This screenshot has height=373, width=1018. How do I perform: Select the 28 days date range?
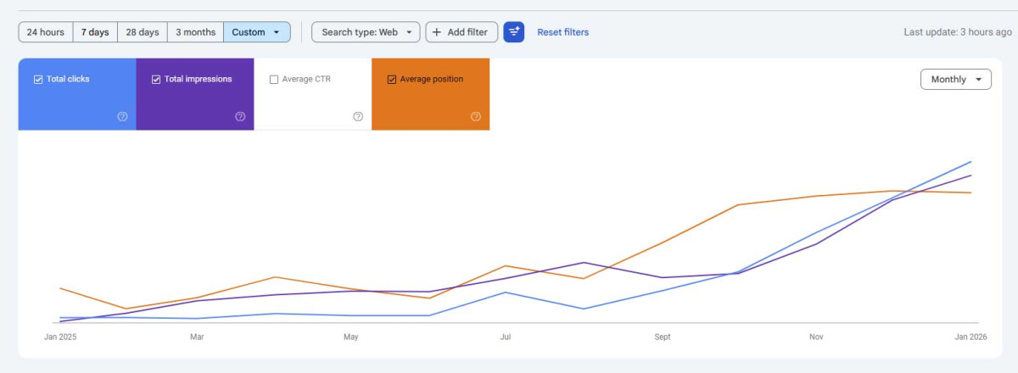pyautogui.click(x=143, y=32)
